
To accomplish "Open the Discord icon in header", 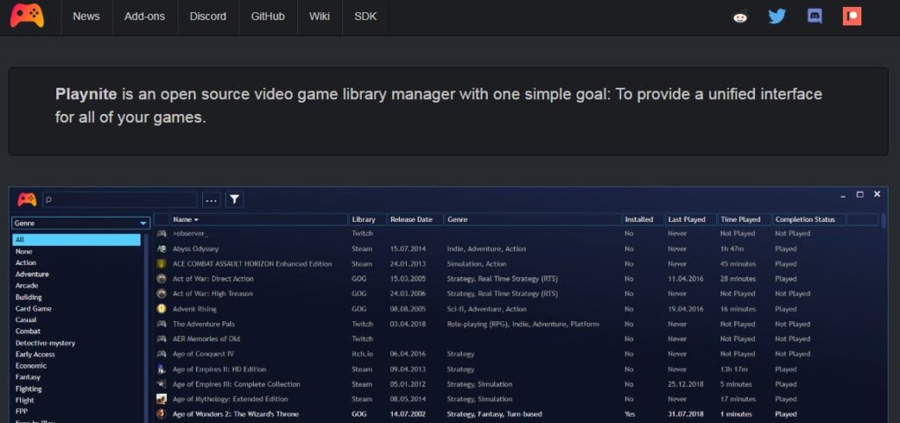I will click(x=815, y=17).
